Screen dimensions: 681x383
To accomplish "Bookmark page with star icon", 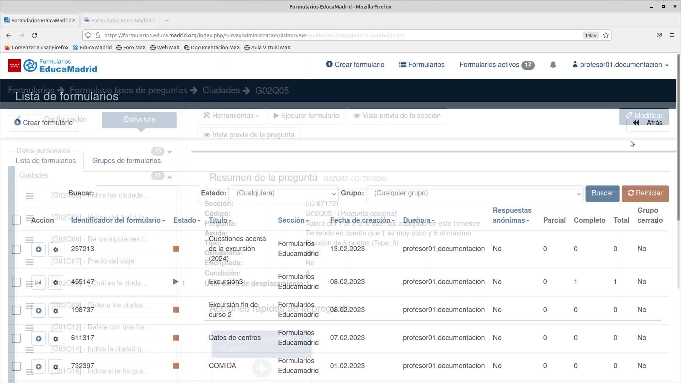I will (x=606, y=35).
